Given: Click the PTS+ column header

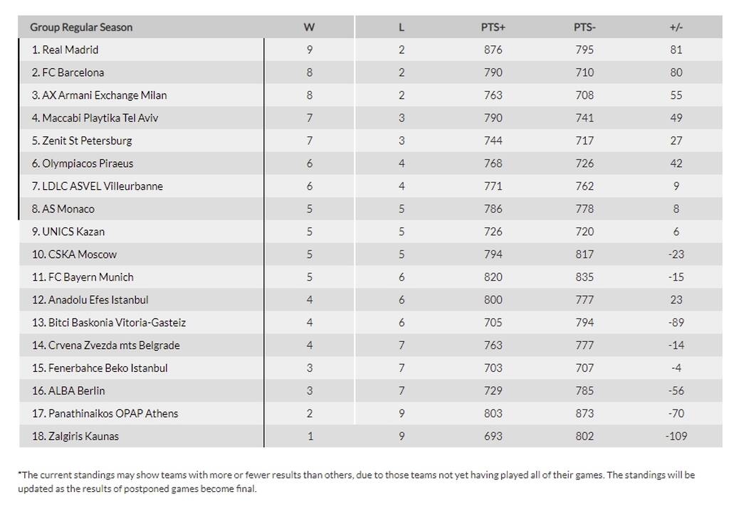Looking at the screenshot, I should click(x=493, y=28).
